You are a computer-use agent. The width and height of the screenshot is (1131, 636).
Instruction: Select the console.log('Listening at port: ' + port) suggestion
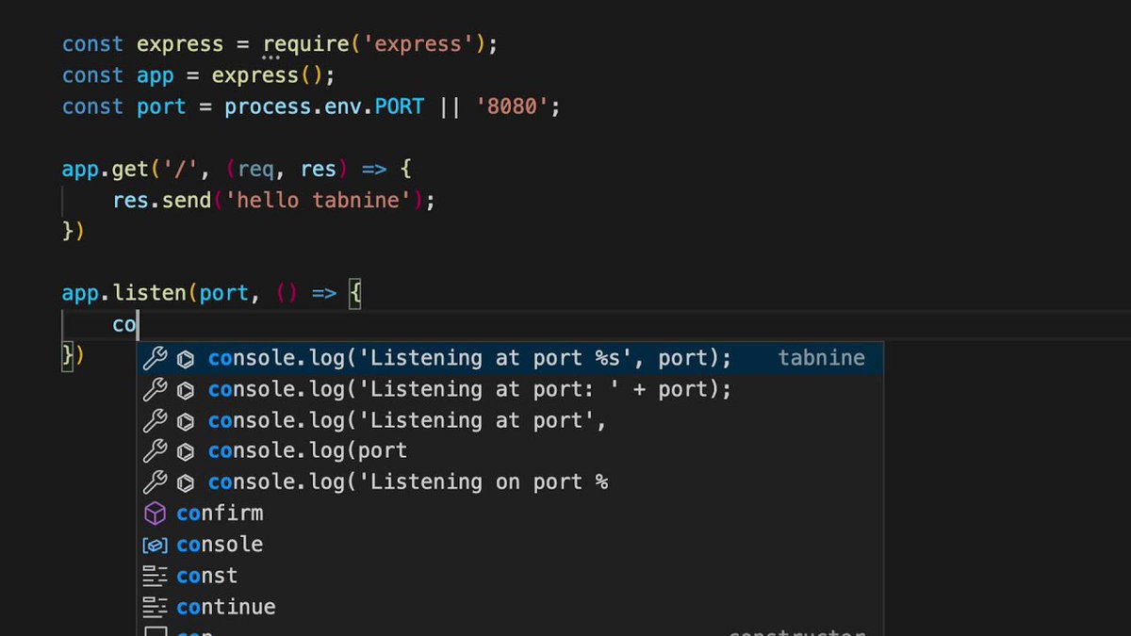(x=471, y=389)
